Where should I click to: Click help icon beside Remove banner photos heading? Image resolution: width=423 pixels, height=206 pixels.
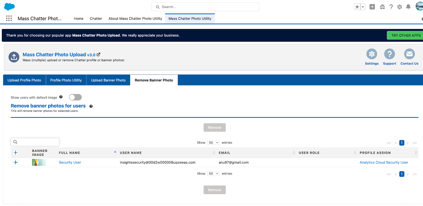click(x=91, y=106)
